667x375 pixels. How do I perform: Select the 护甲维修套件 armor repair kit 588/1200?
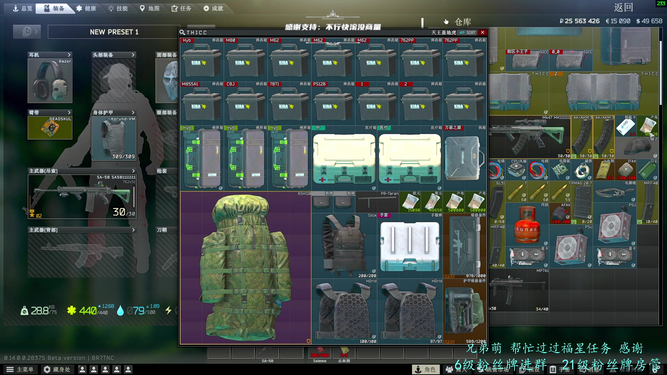click(x=465, y=311)
